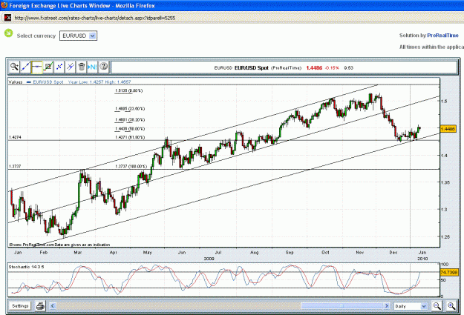Click the blue 'N!' news icon

pos(92,67)
